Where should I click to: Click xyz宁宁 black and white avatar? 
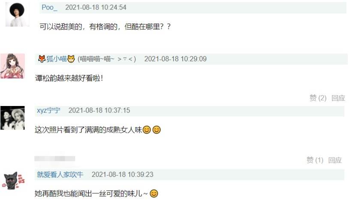pyautogui.click(x=12, y=118)
